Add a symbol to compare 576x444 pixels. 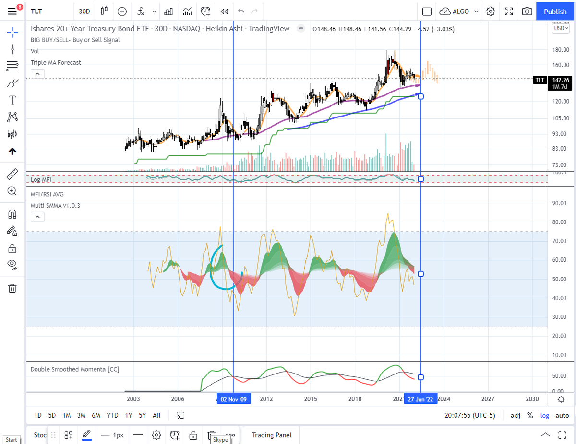pos(122,11)
